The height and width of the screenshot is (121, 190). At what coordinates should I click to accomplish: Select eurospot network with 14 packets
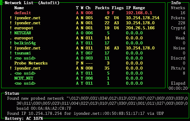pos(24,38)
